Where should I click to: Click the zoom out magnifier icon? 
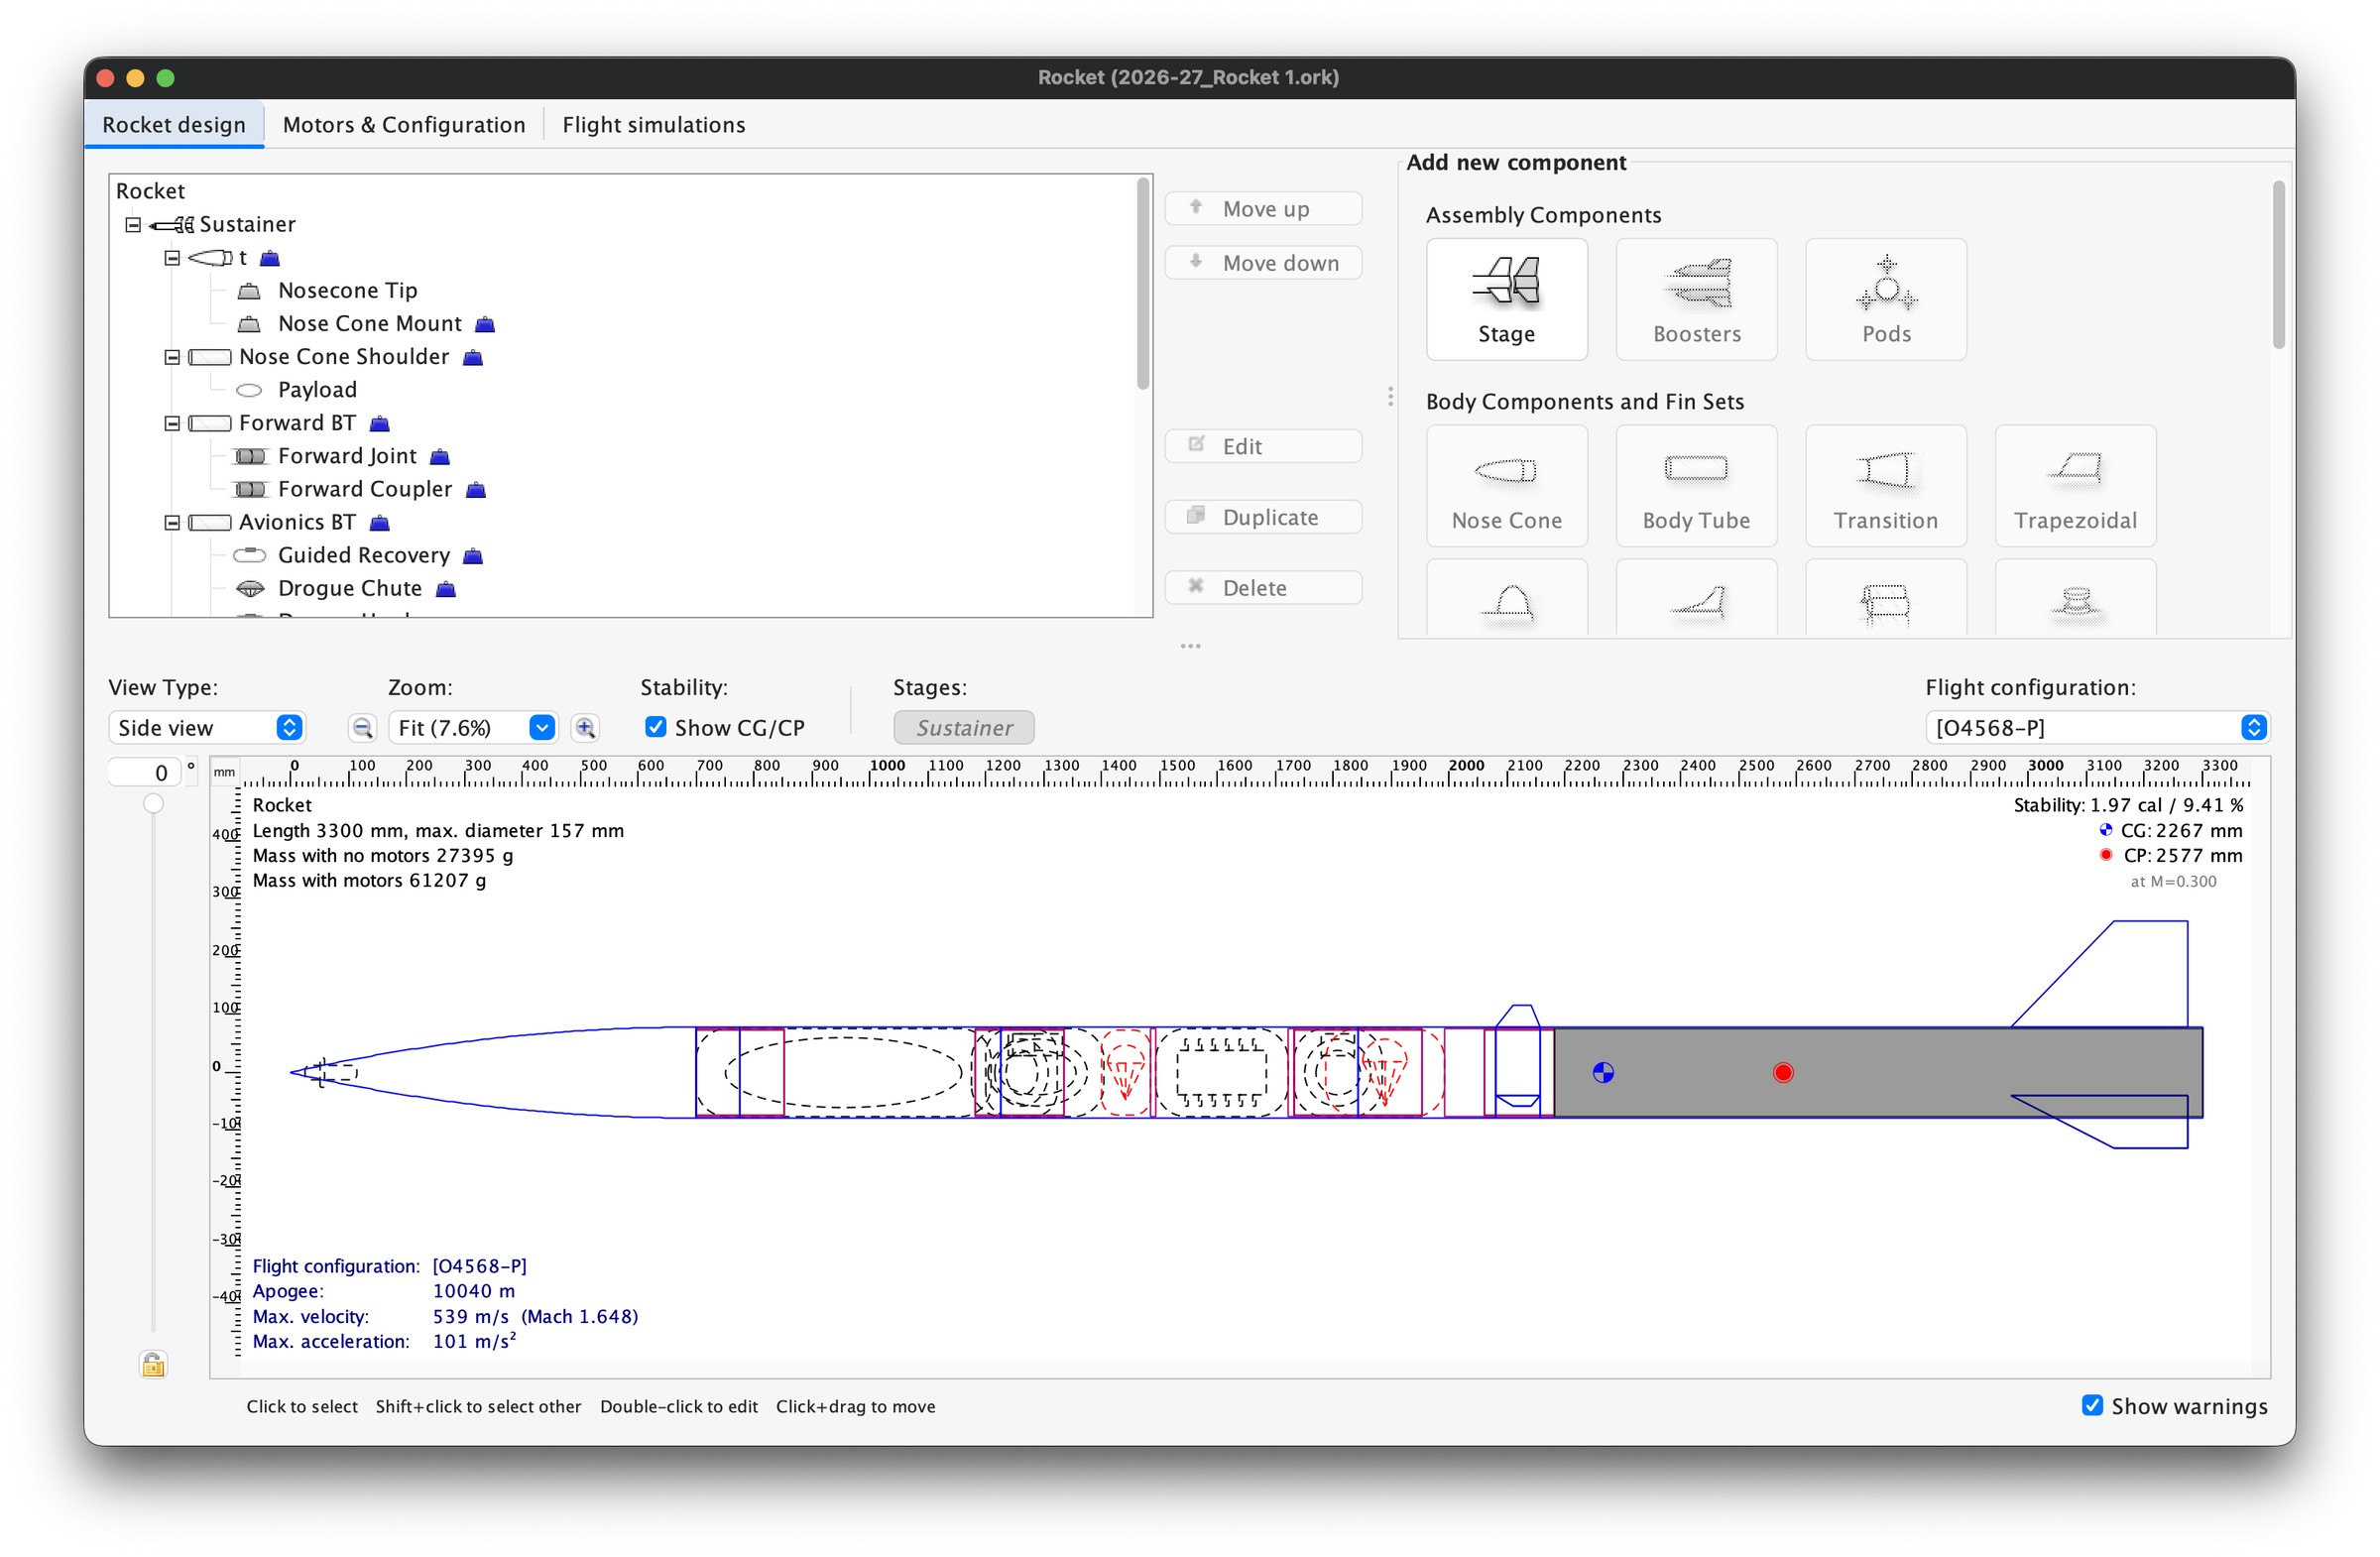pyautogui.click(x=362, y=728)
